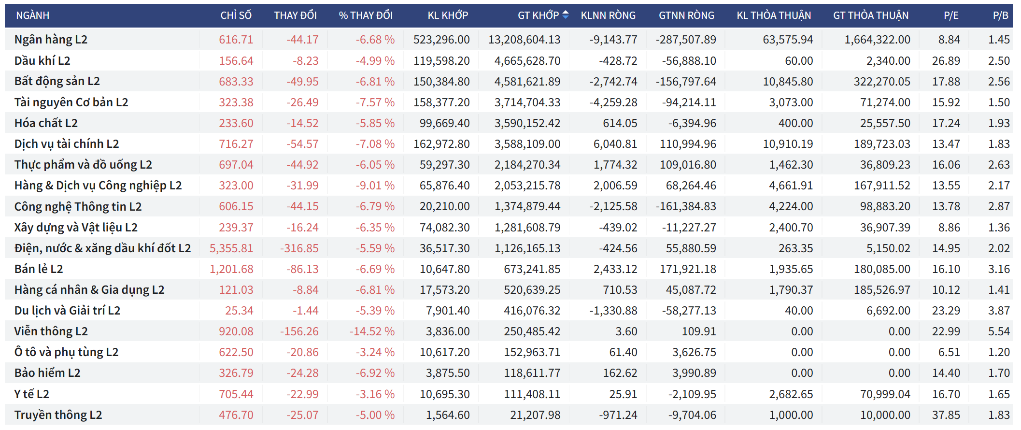Sort by KL KHỚP header
The width and height of the screenshot is (1021, 430).
pos(448,15)
